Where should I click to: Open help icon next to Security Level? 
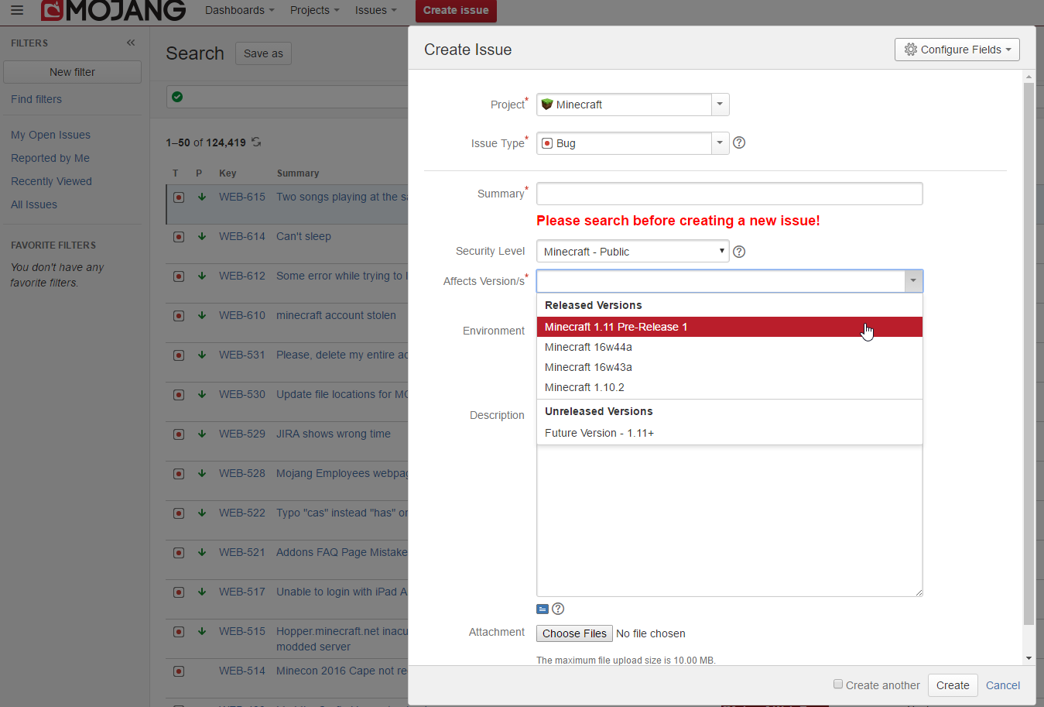click(739, 252)
